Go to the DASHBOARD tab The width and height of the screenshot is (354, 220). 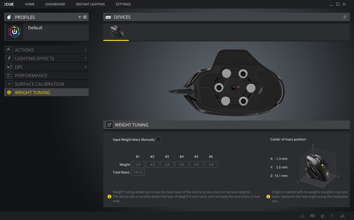[55, 4]
